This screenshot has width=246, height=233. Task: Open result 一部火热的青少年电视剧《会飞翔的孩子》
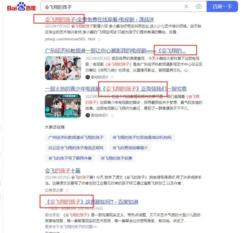(116, 89)
